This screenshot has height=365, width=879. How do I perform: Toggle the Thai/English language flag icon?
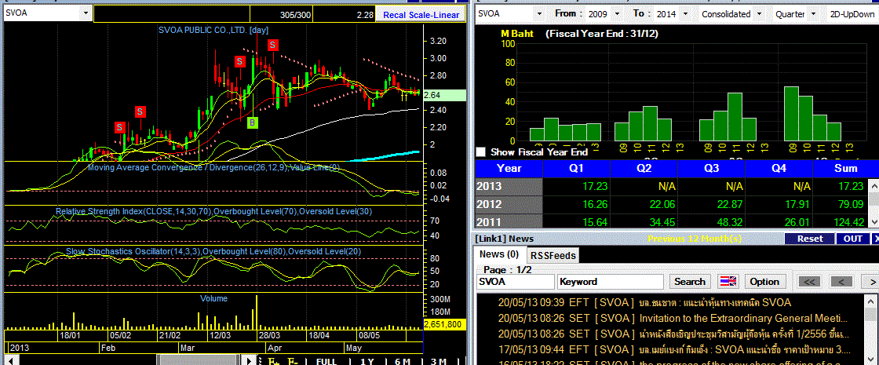(729, 282)
